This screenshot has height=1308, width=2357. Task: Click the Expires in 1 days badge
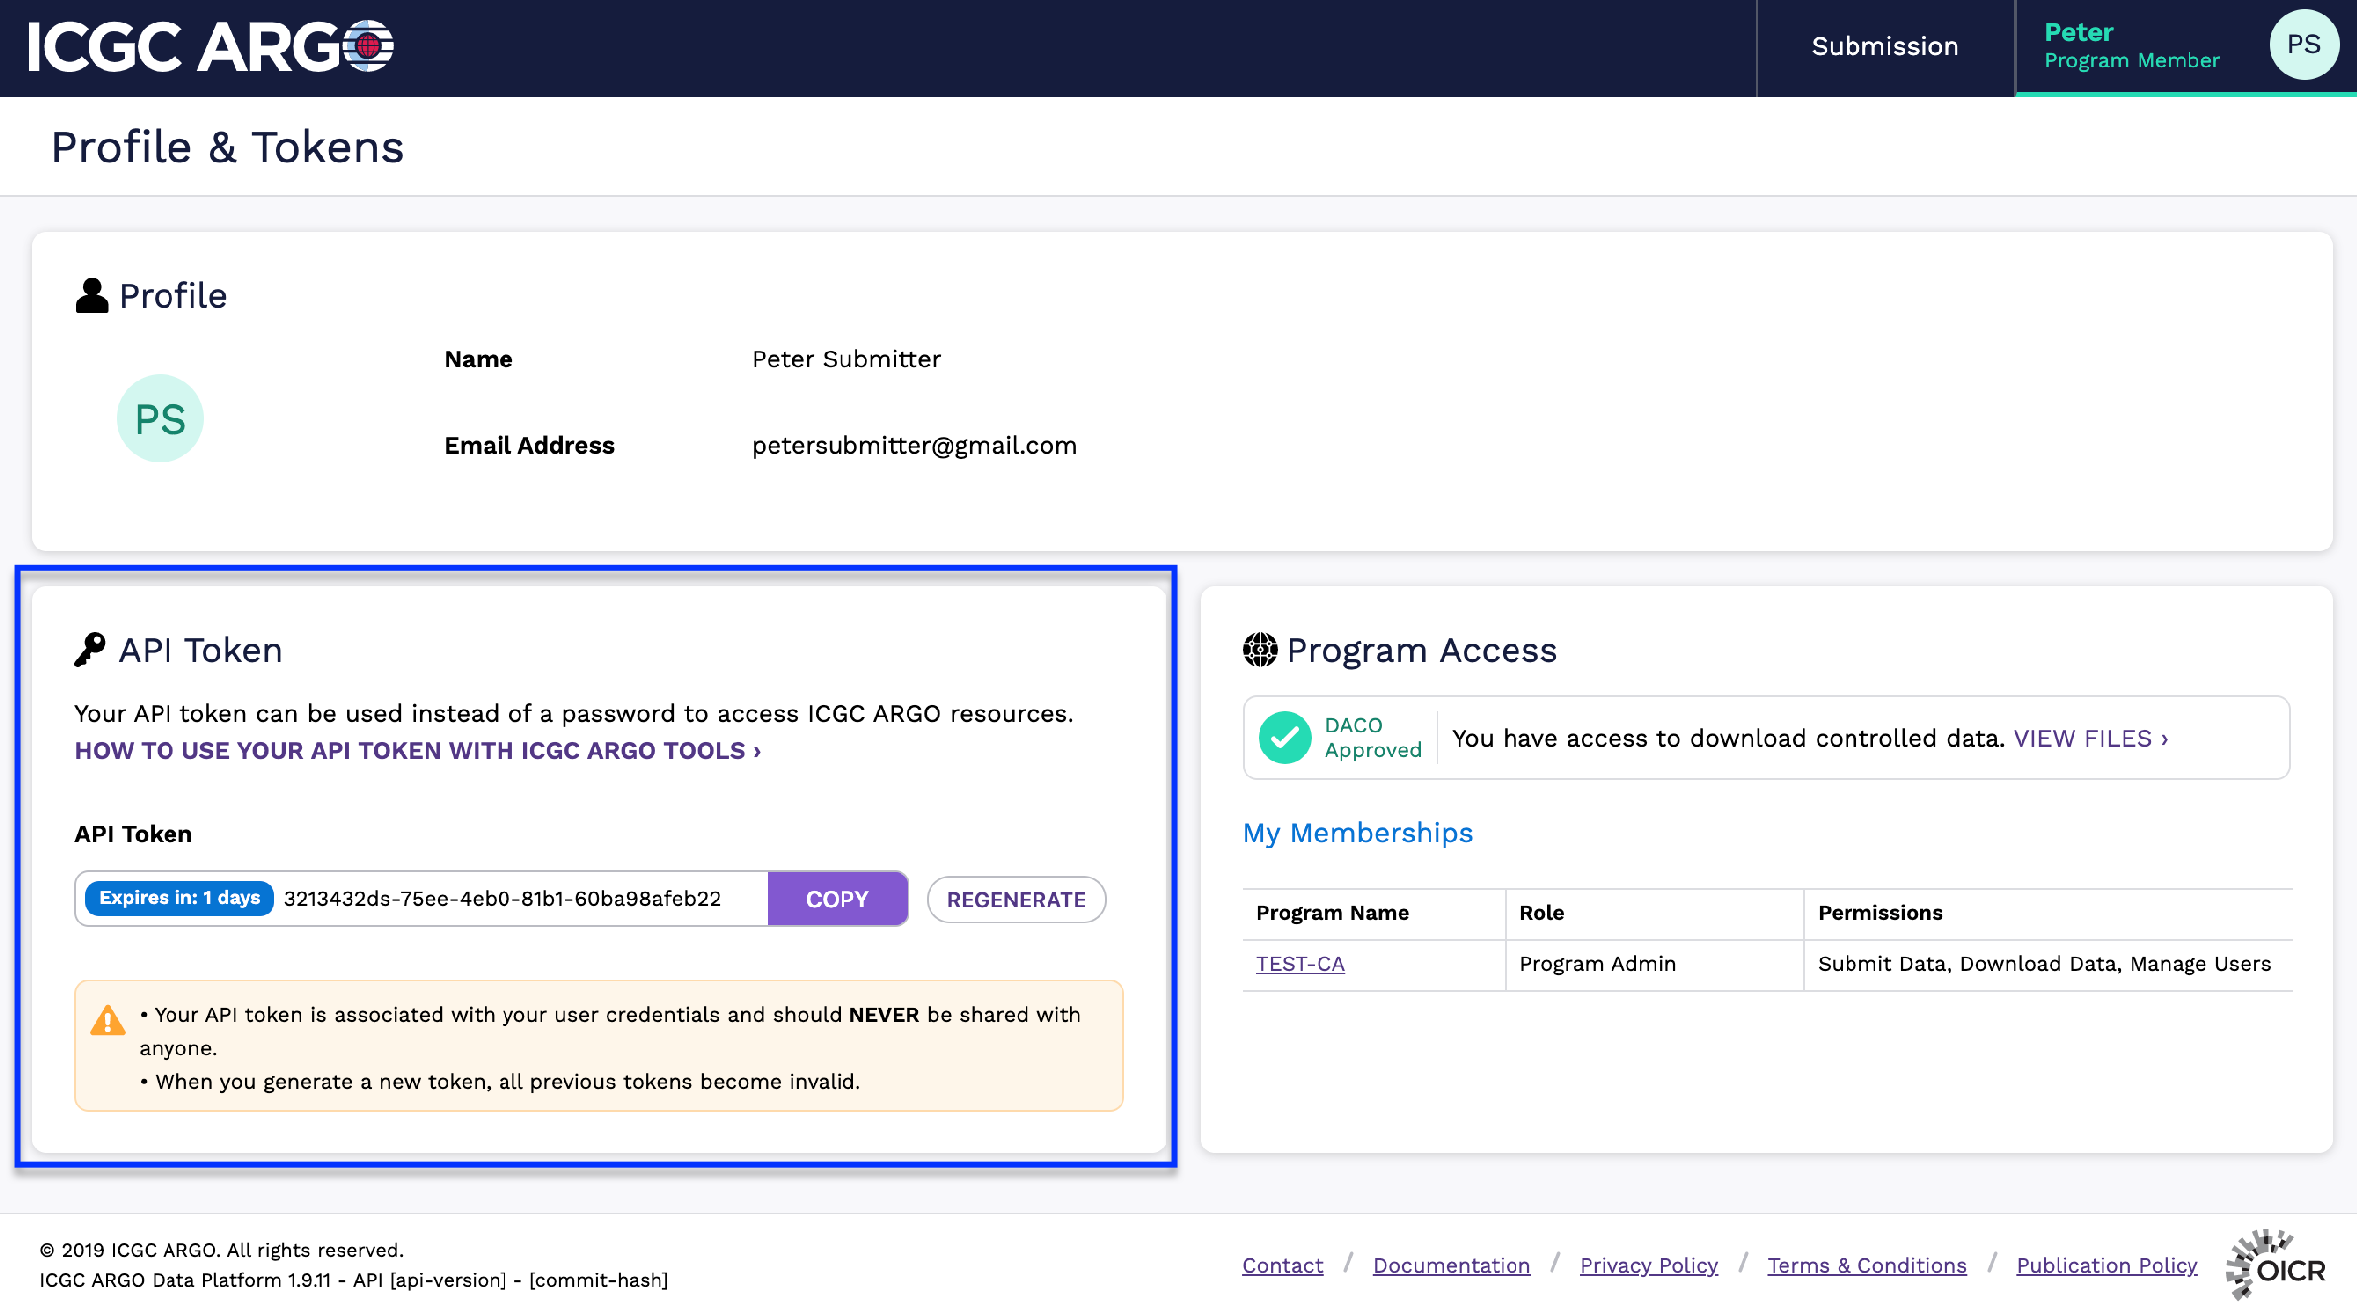coord(179,898)
